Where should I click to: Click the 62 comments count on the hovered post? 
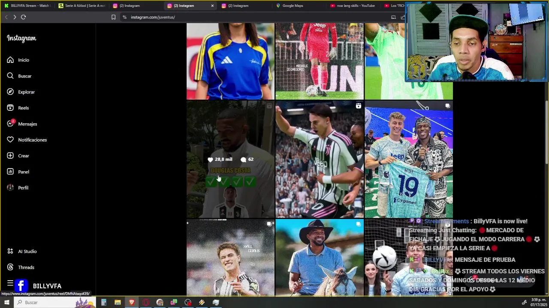tap(247, 160)
